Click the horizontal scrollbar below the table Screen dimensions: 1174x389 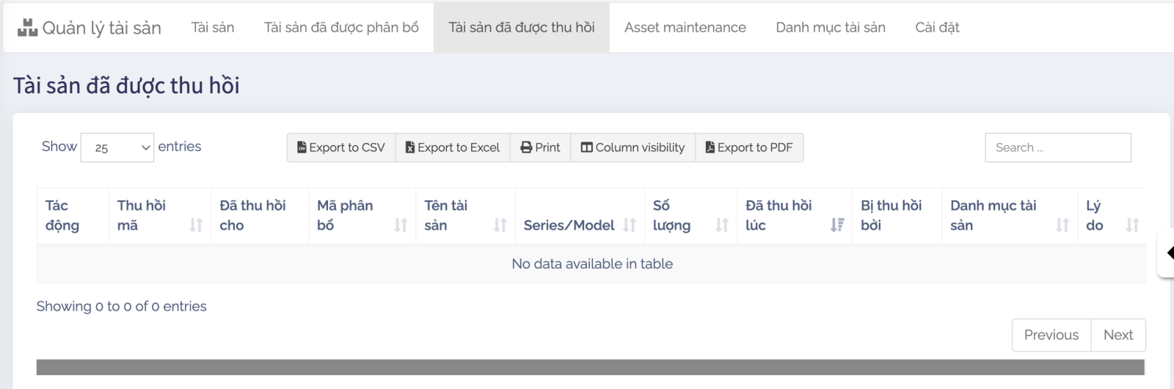pos(590,367)
